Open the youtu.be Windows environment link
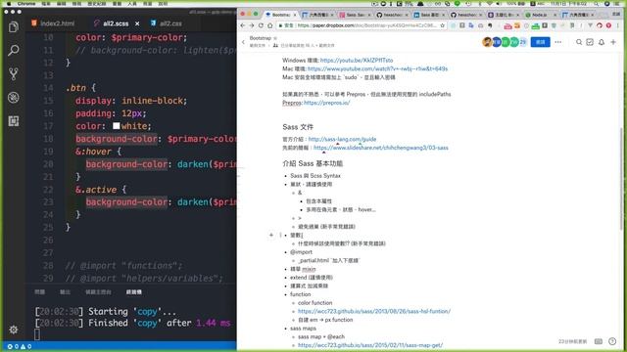Screen dimensions: 627x352 (x=357, y=61)
